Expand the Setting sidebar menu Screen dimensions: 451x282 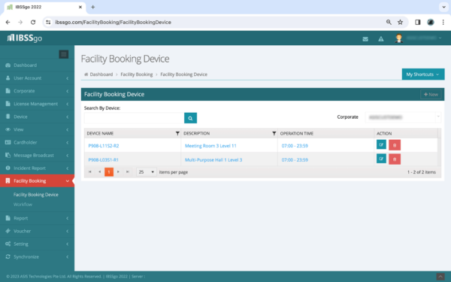(x=37, y=244)
